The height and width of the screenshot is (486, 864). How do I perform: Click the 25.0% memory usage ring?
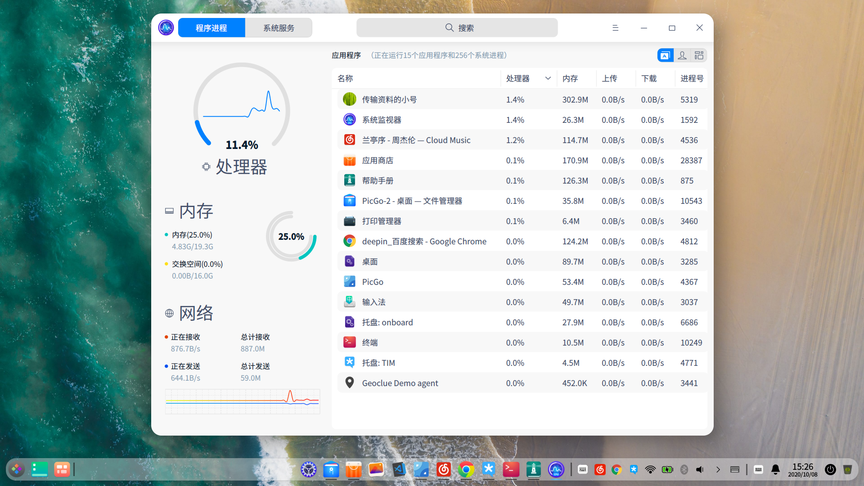click(x=292, y=236)
